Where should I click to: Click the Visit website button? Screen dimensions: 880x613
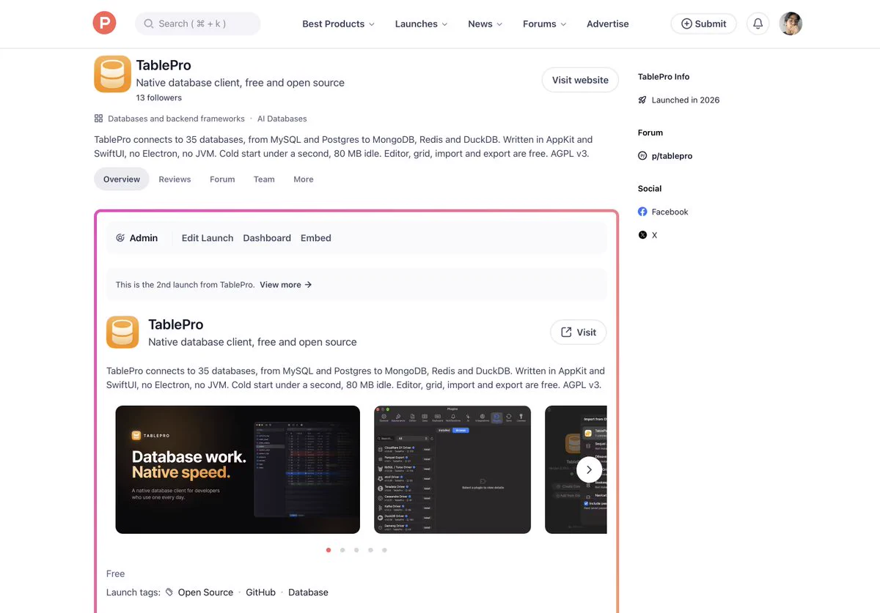pos(580,80)
